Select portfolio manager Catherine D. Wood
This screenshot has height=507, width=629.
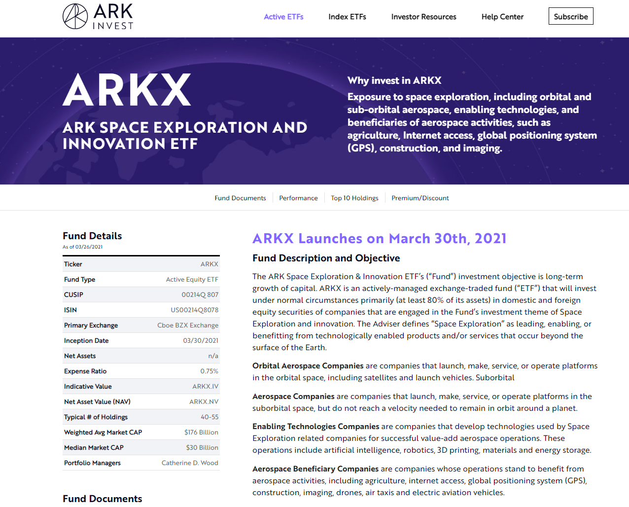(190, 463)
